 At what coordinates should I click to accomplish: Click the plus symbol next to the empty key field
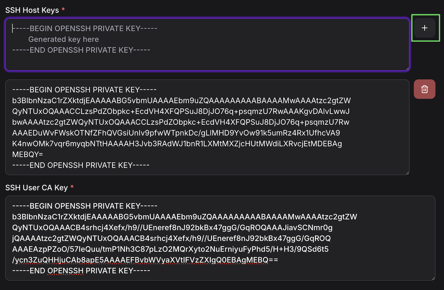pyautogui.click(x=425, y=28)
